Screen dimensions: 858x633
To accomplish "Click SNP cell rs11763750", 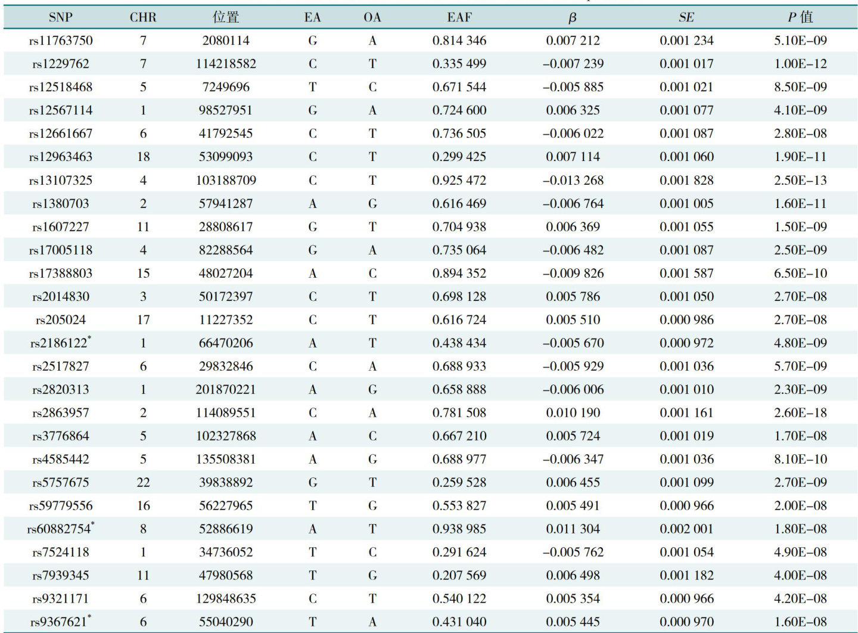I will click(x=61, y=41).
